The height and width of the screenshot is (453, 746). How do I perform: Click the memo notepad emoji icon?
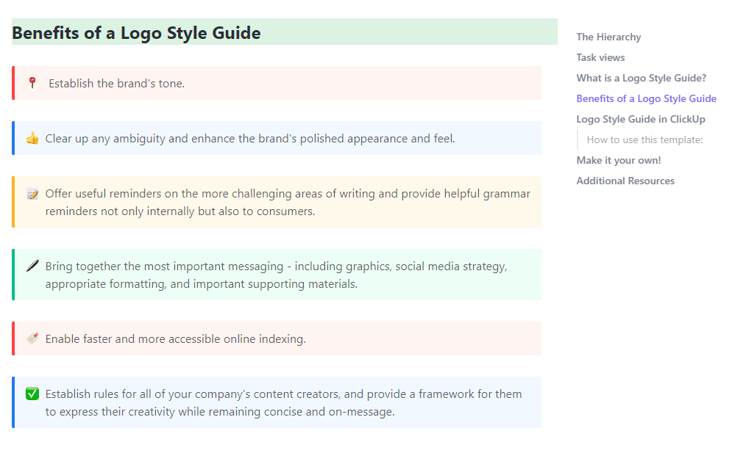point(32,194)
